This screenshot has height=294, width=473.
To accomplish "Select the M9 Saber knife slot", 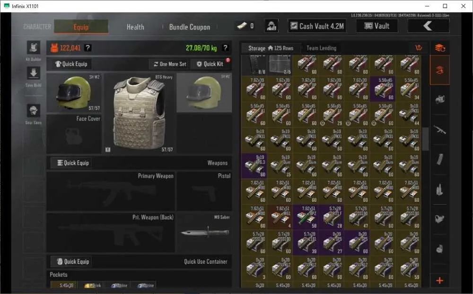I will tap(204, 233).
